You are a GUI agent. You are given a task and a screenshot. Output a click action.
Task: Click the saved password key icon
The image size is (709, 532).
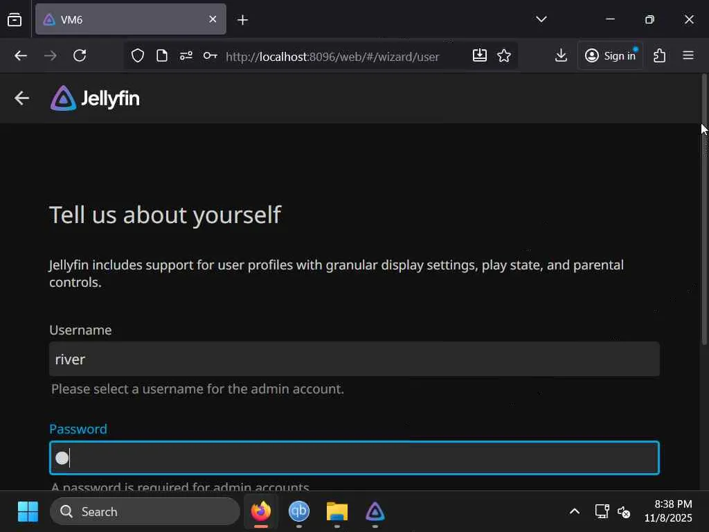[x=210, y=55]
